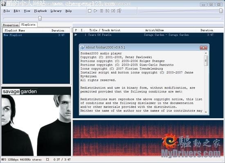Open the Edit menu
This screenshot has height=163, width=225.
click(17, 11)
